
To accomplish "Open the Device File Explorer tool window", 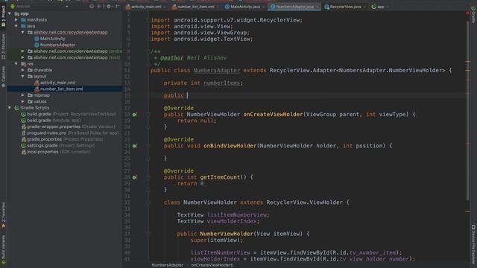I will [x=473, y=245].
